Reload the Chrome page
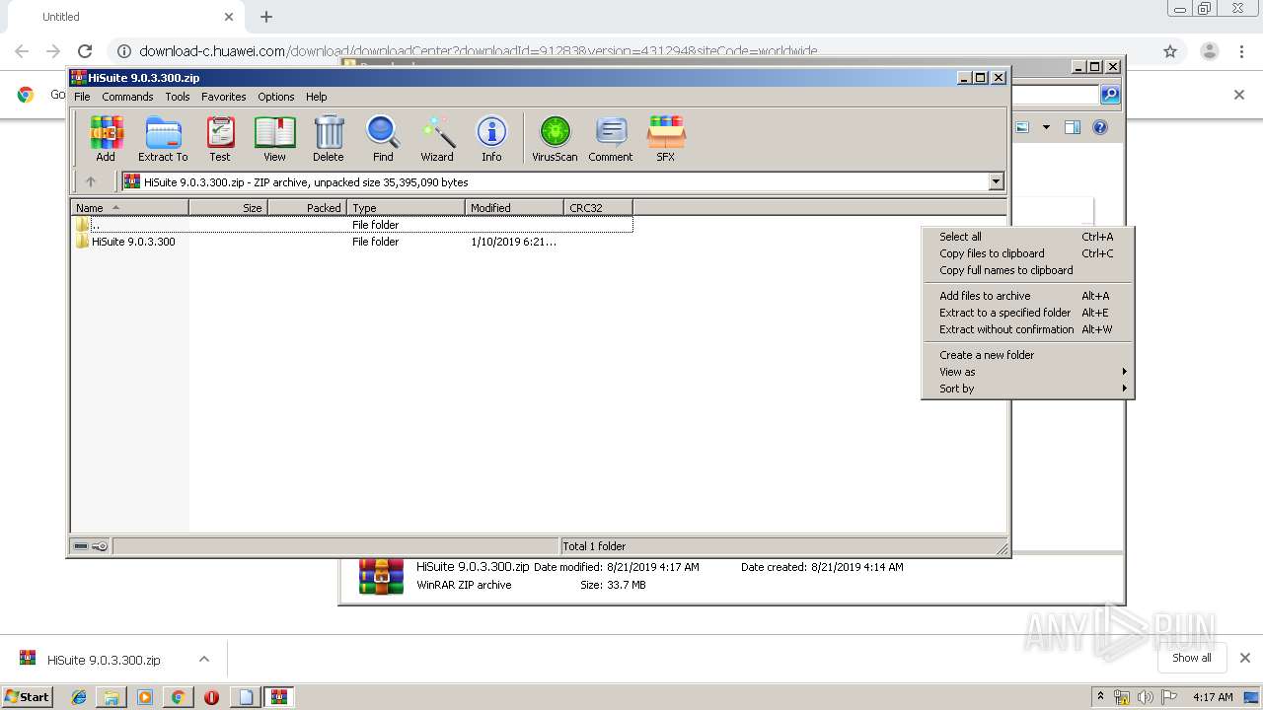The height and width of the screenshot is (710, 1263). tap(85, 51)
